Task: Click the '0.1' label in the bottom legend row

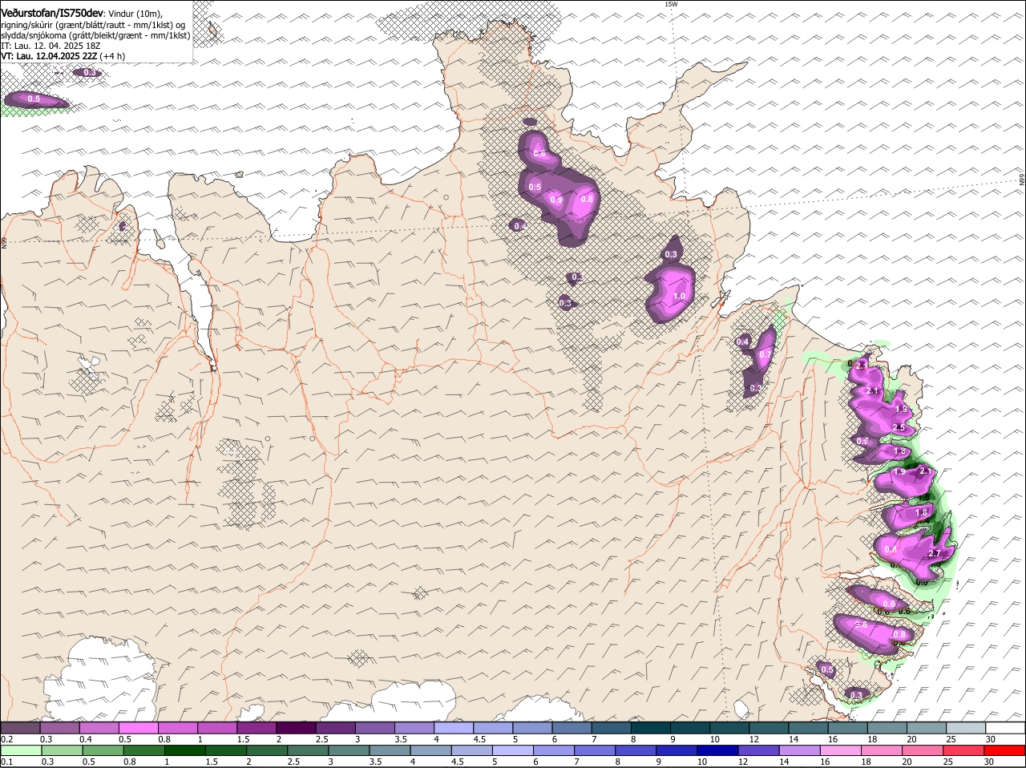Action: click(x=7, y=762)
